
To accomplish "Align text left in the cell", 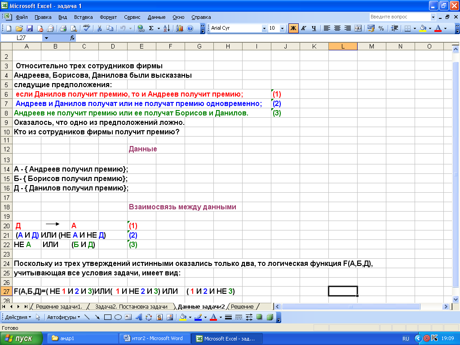I will [327, 28].
